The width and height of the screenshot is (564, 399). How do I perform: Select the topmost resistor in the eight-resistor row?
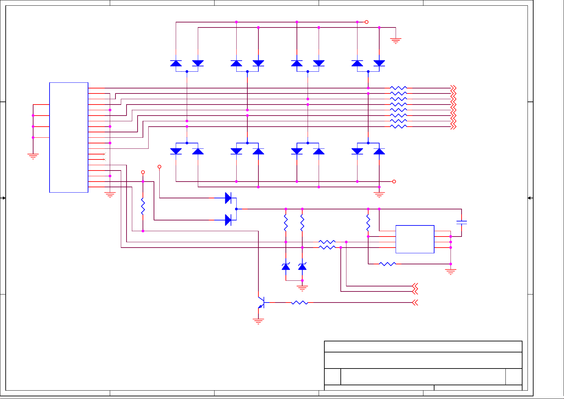click(399, 88)
